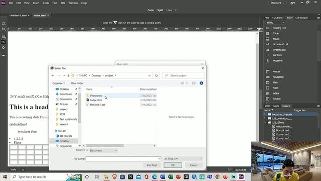Click New folder in the dialog
The width and height of the screenshot is (321, 181).
click(77, 83)
